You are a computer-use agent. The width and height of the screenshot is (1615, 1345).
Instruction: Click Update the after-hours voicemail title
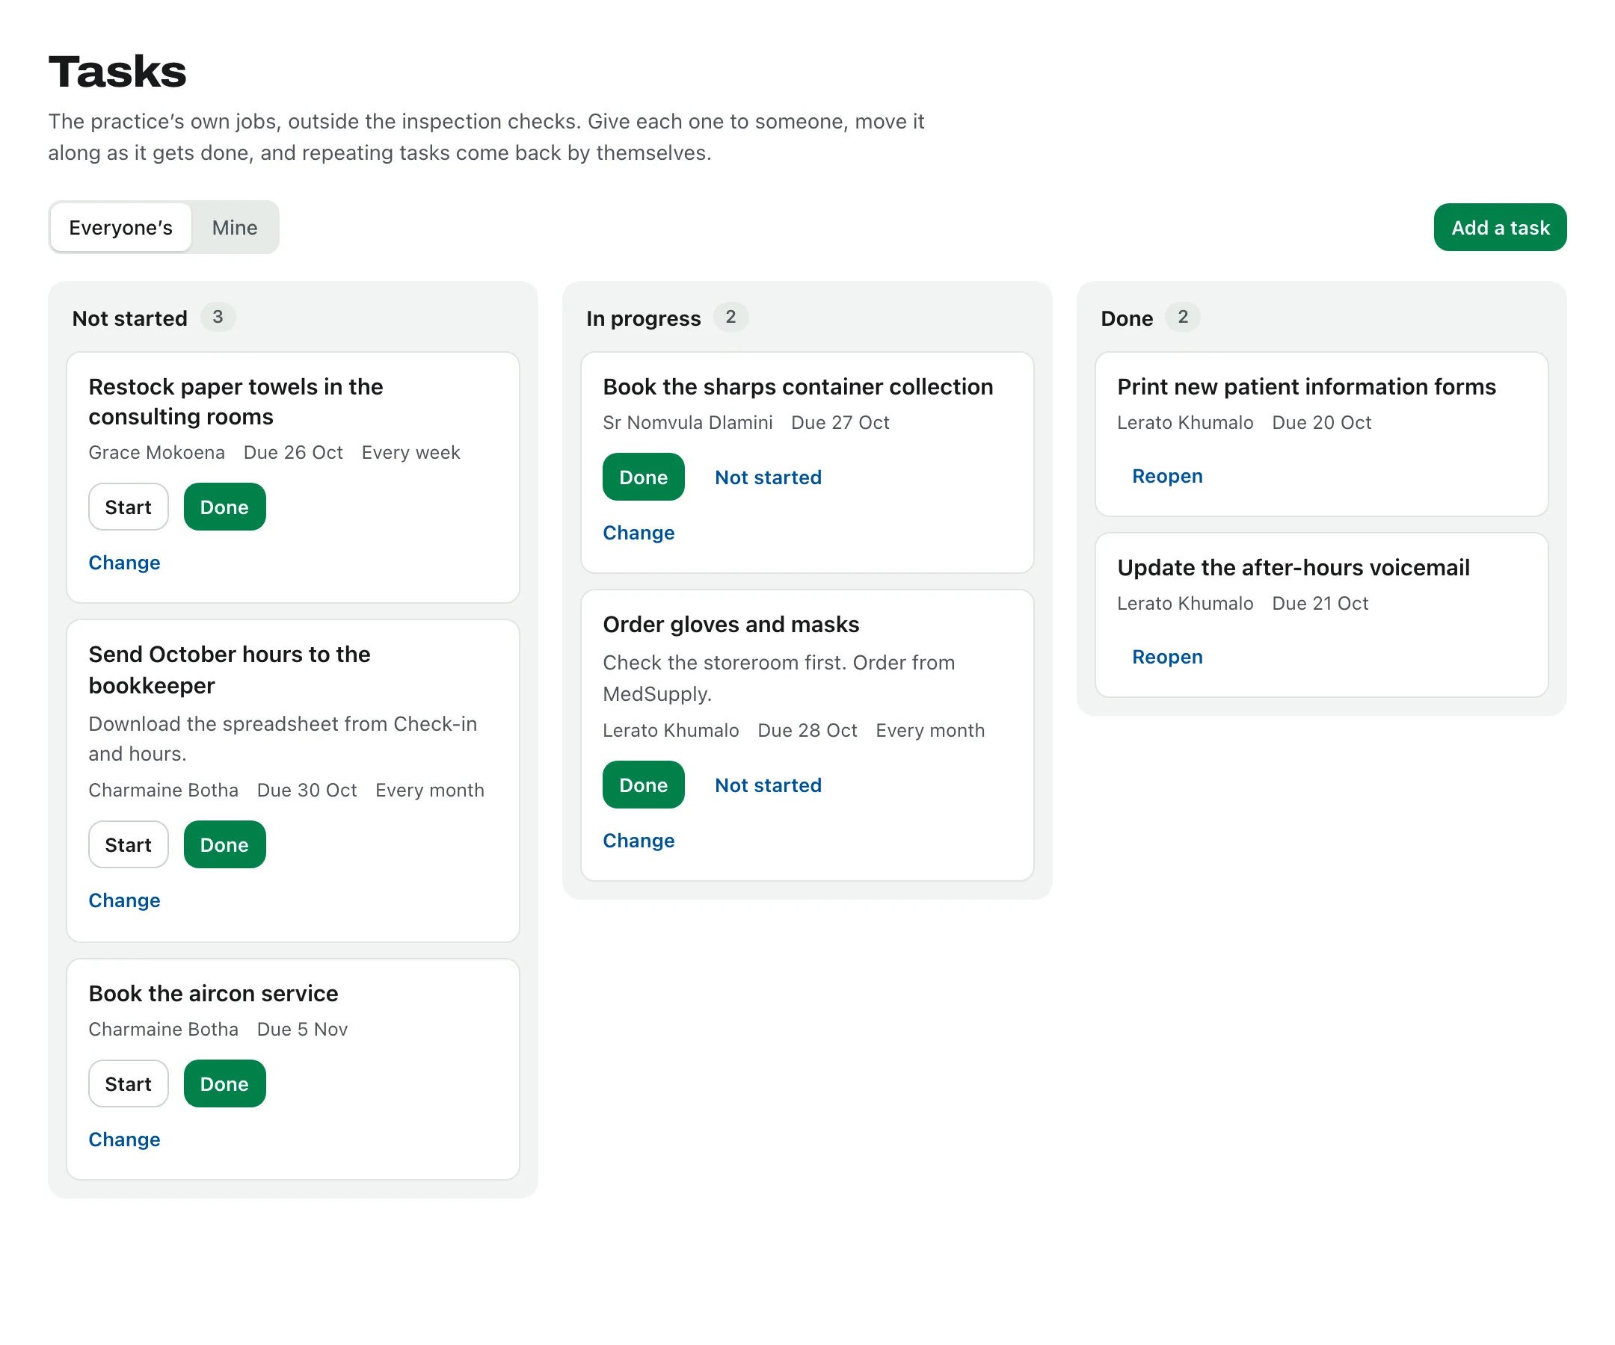1293,567
